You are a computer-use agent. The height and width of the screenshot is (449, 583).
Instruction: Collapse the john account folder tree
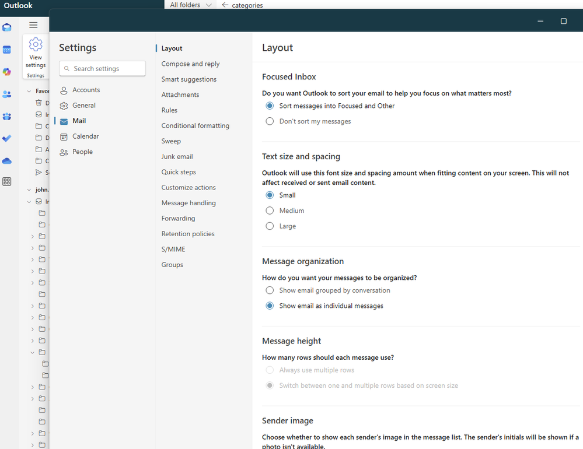(x=29, y=190)
